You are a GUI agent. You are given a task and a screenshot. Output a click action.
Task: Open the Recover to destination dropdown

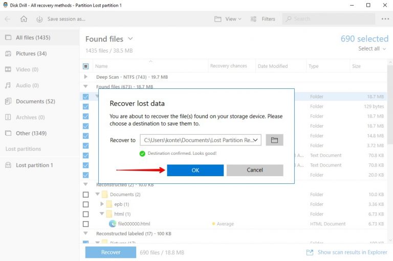[x=256, y=140]
